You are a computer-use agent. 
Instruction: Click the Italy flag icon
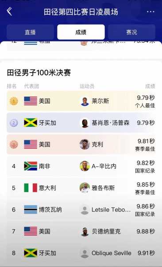pyautogui.click(x=31, y=188)
